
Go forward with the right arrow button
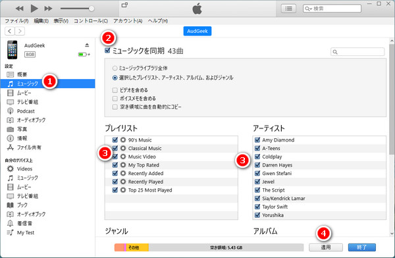(x=20, y=31)
